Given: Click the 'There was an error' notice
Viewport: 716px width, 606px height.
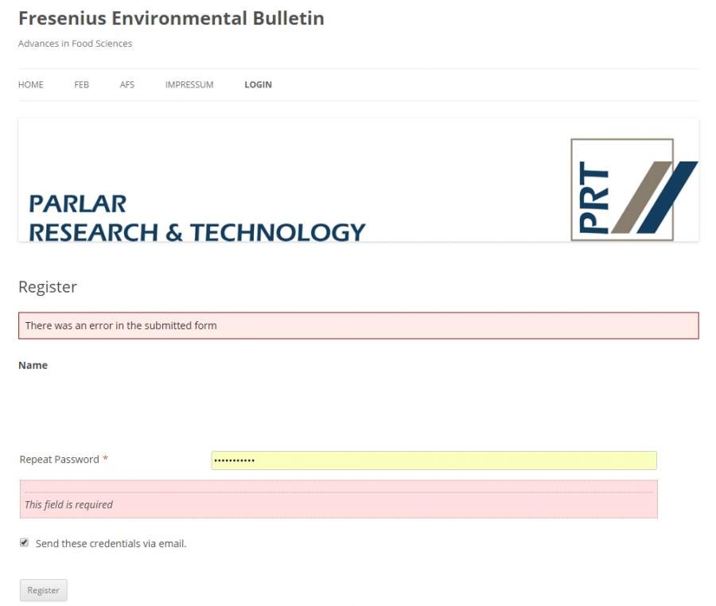Looking at the screenshot, I should click(x=359, y=325).
